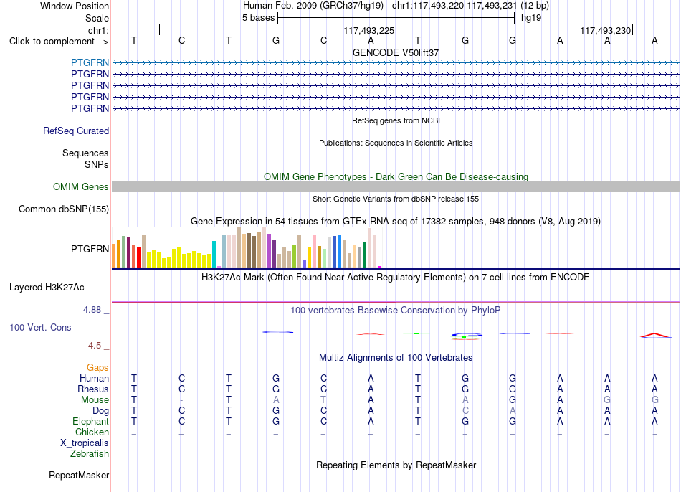Click the 'chr1:' ruler label

pyautogui.click(x=98, y=30)
